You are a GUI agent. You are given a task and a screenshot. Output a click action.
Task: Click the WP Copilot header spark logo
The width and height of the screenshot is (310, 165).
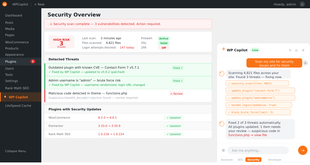point(223,49)
